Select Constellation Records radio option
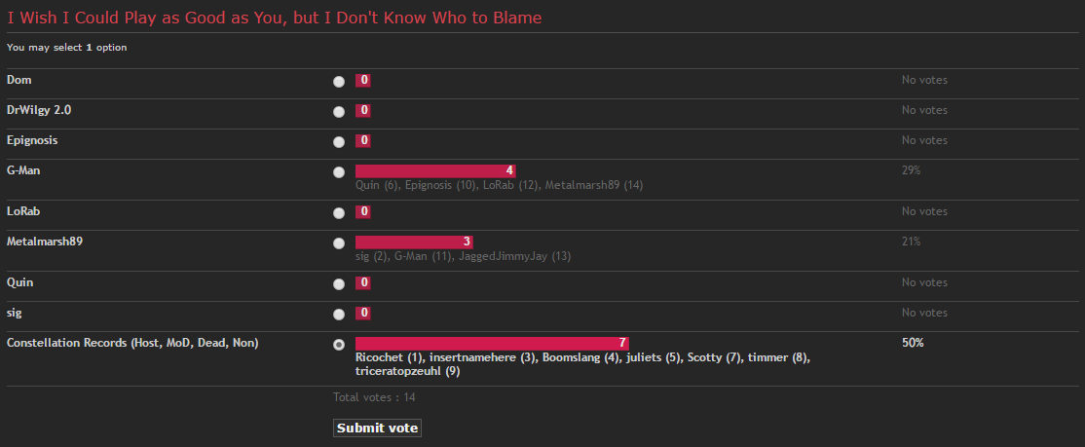The height and width of the screenshot is (447, 1085). pyautogui.click(x=338, y=345)
